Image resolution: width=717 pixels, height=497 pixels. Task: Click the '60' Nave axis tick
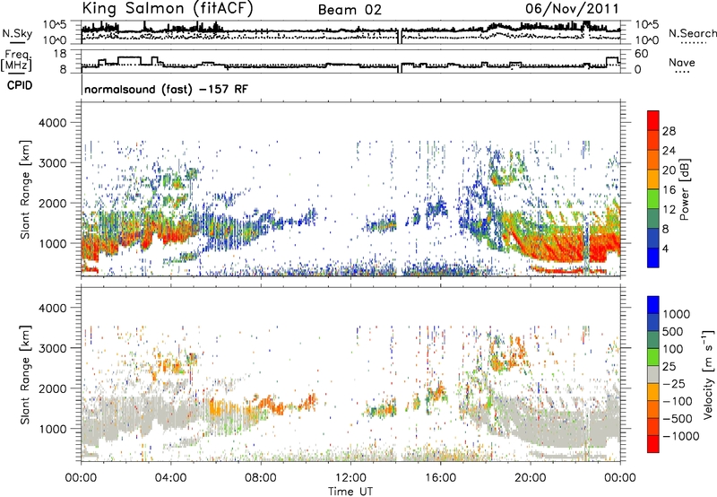(641, 54)
